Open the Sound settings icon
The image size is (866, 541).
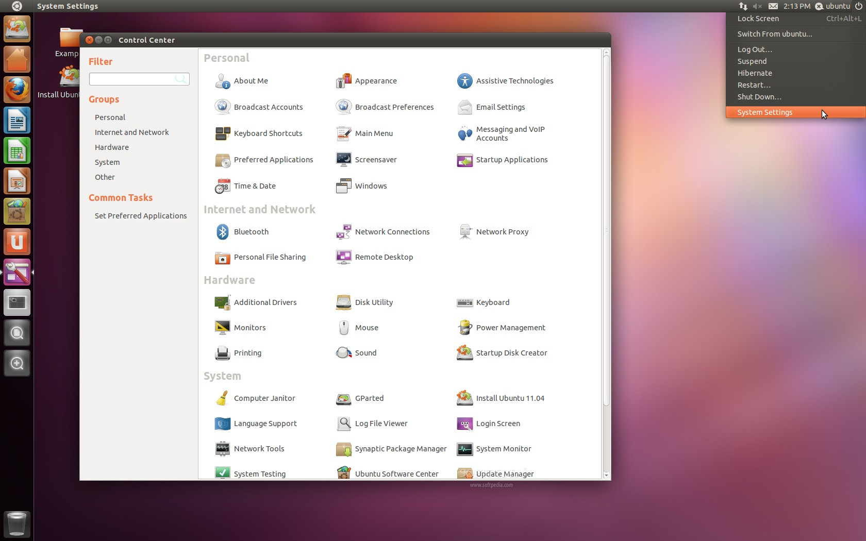click(344, 353)
